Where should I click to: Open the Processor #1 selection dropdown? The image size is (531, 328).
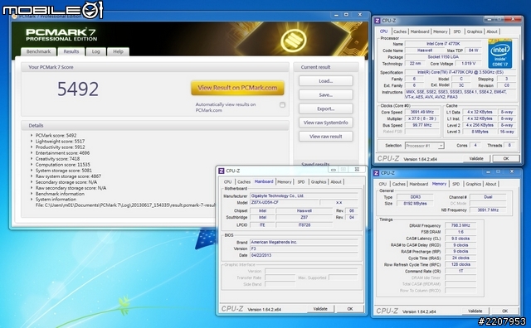pyautogui.click(x=424, y=146)
